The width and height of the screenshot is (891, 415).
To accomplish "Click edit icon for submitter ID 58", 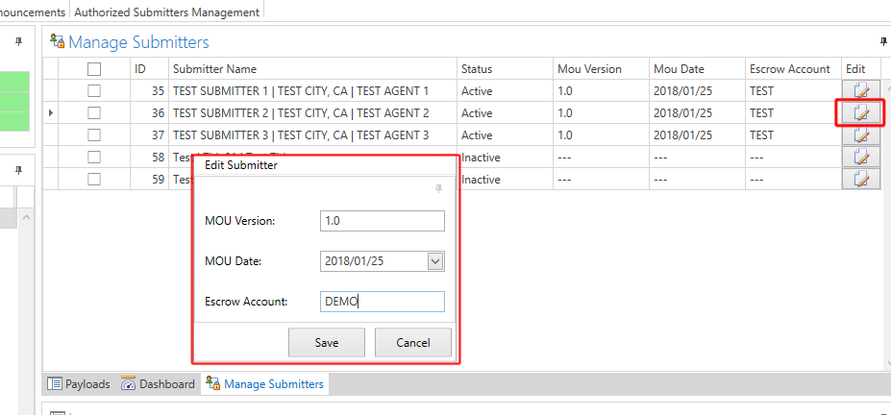I will click(861, 157).
